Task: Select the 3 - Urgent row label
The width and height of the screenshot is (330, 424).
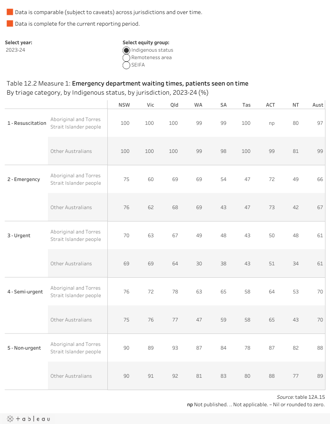Action: point(19,236)
